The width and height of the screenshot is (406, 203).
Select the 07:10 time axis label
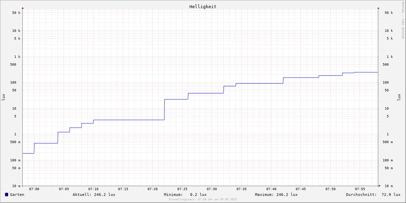click(93, 189)
